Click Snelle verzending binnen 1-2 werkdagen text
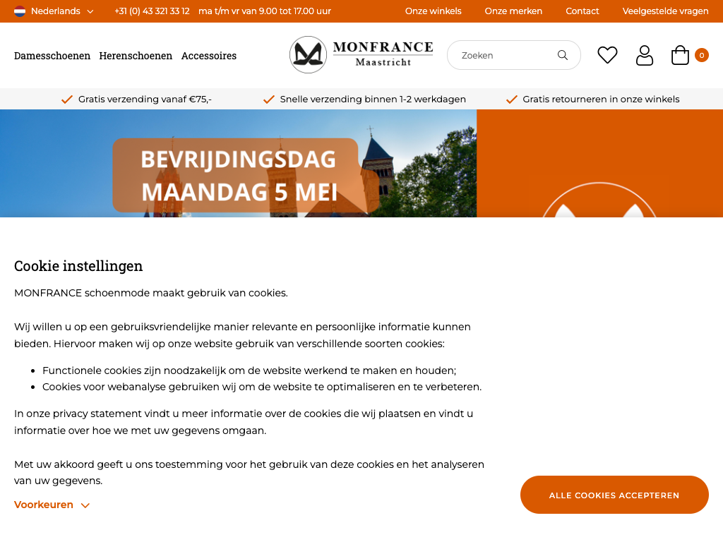This screenshot has width=723, height=542. tap(373, 99)
